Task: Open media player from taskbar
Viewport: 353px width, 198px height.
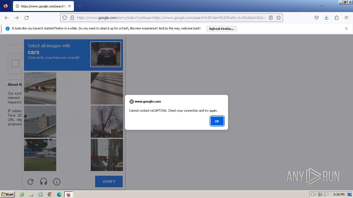Action: [x=41, y=194]
